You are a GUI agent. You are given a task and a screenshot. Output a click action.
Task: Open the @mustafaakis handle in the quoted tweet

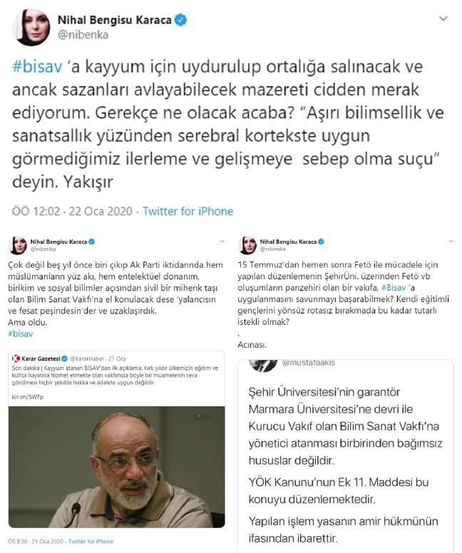[x=308, y=363]
